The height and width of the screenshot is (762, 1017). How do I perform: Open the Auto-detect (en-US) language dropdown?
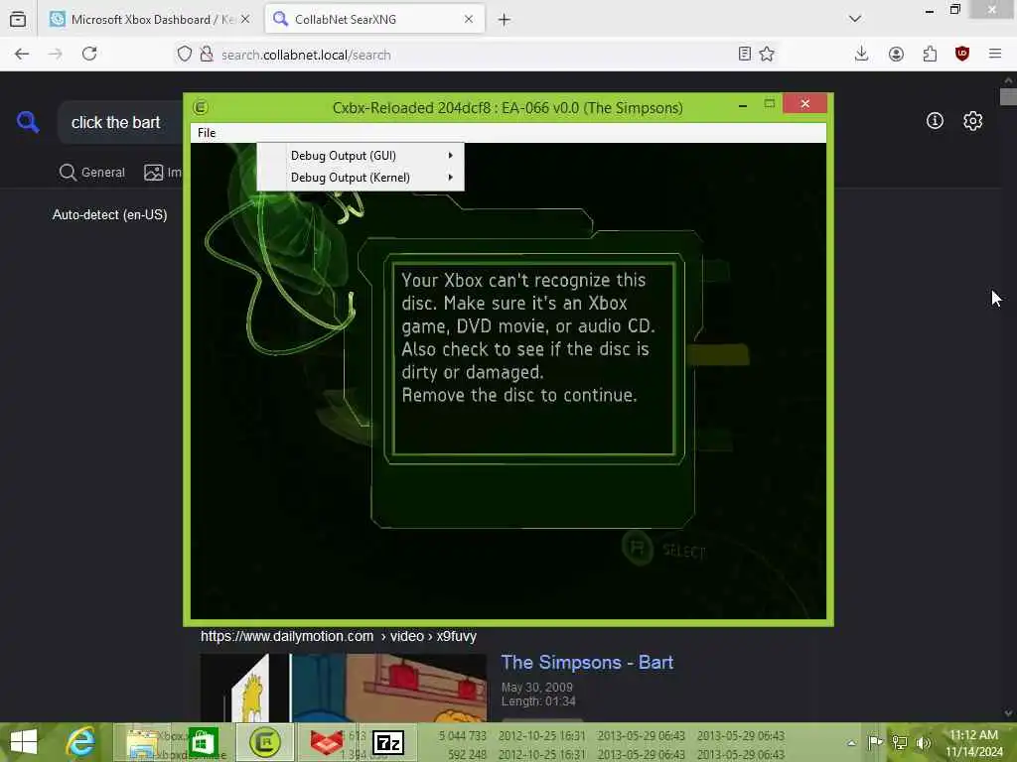pyautogui.click(x=109, y=214)
